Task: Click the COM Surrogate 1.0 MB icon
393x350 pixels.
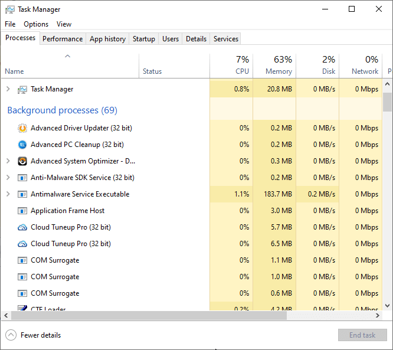Action: point(22,277)
